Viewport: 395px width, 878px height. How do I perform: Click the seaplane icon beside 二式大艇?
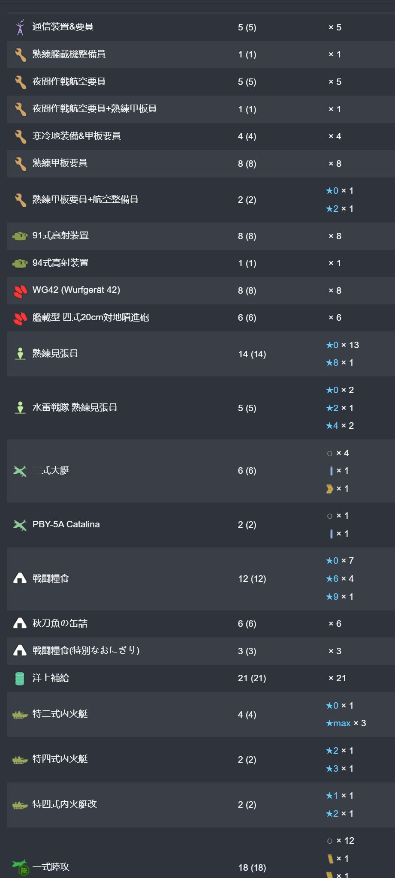tap(20, 471)
